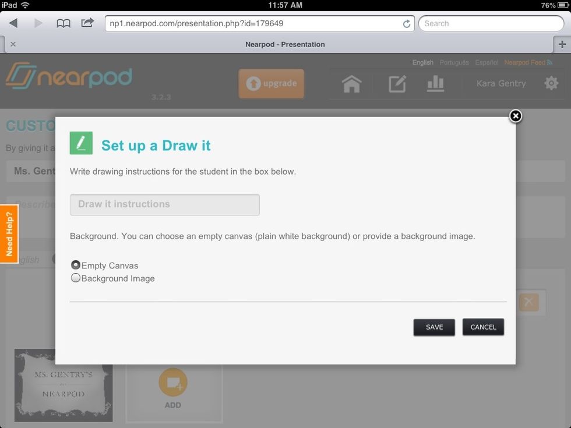
Task: Select the English language option
Action: click(422, 62)
